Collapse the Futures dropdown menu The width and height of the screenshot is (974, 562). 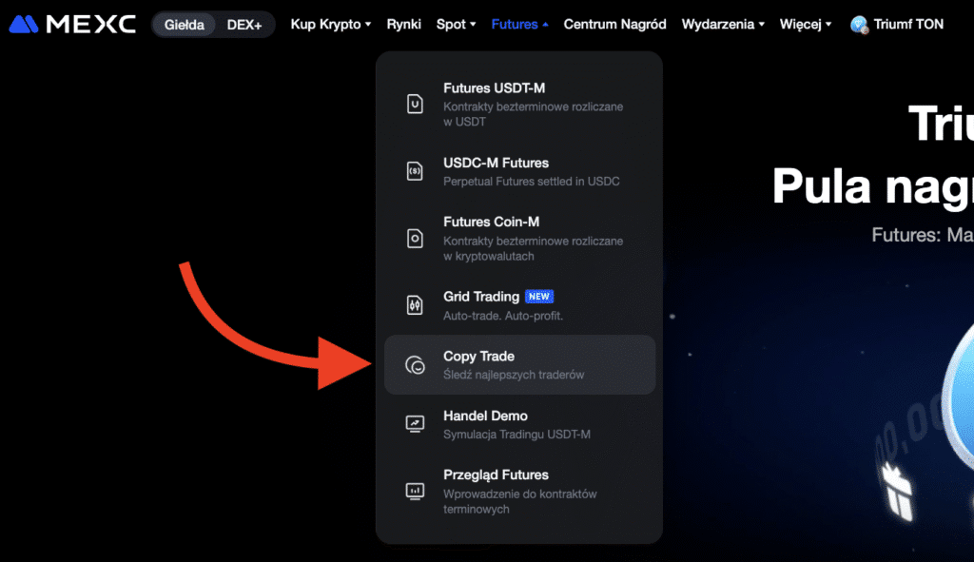pos(519,25)
